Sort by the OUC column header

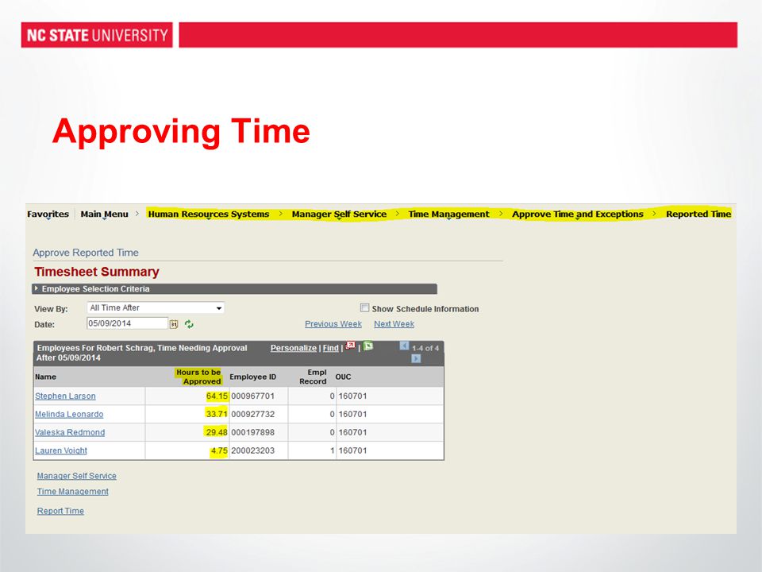click(x=343, y=377)
